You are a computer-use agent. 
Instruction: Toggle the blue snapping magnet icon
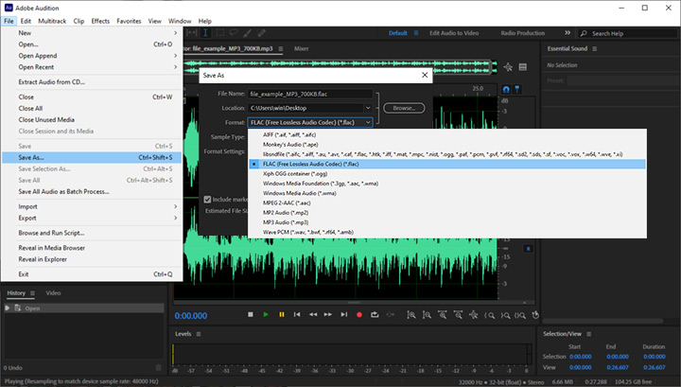coord(505,90)
